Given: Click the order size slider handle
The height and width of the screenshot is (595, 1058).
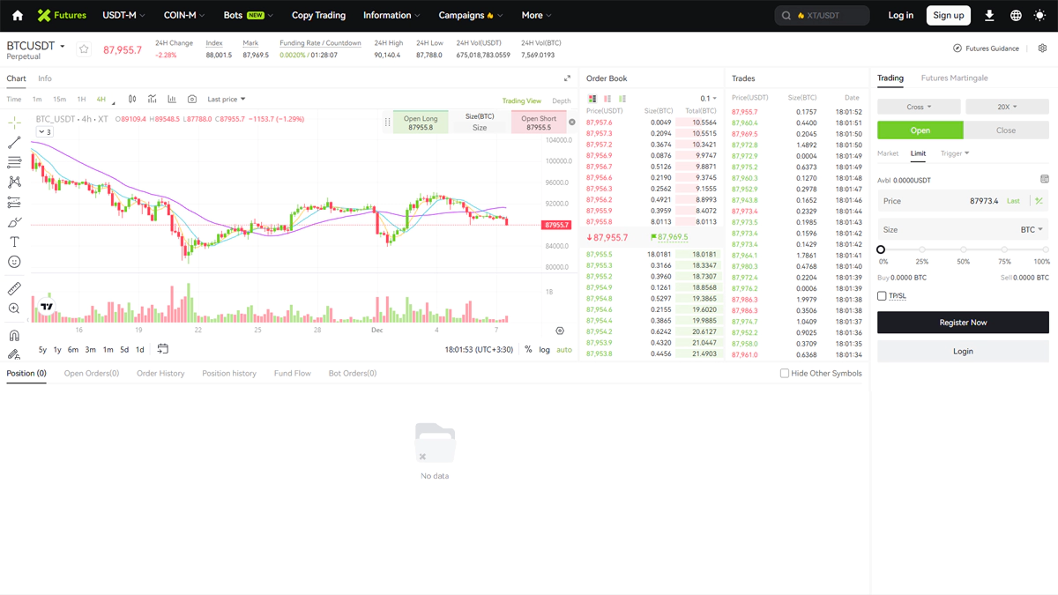Looking at the screenshot, I should pos(881,249).
